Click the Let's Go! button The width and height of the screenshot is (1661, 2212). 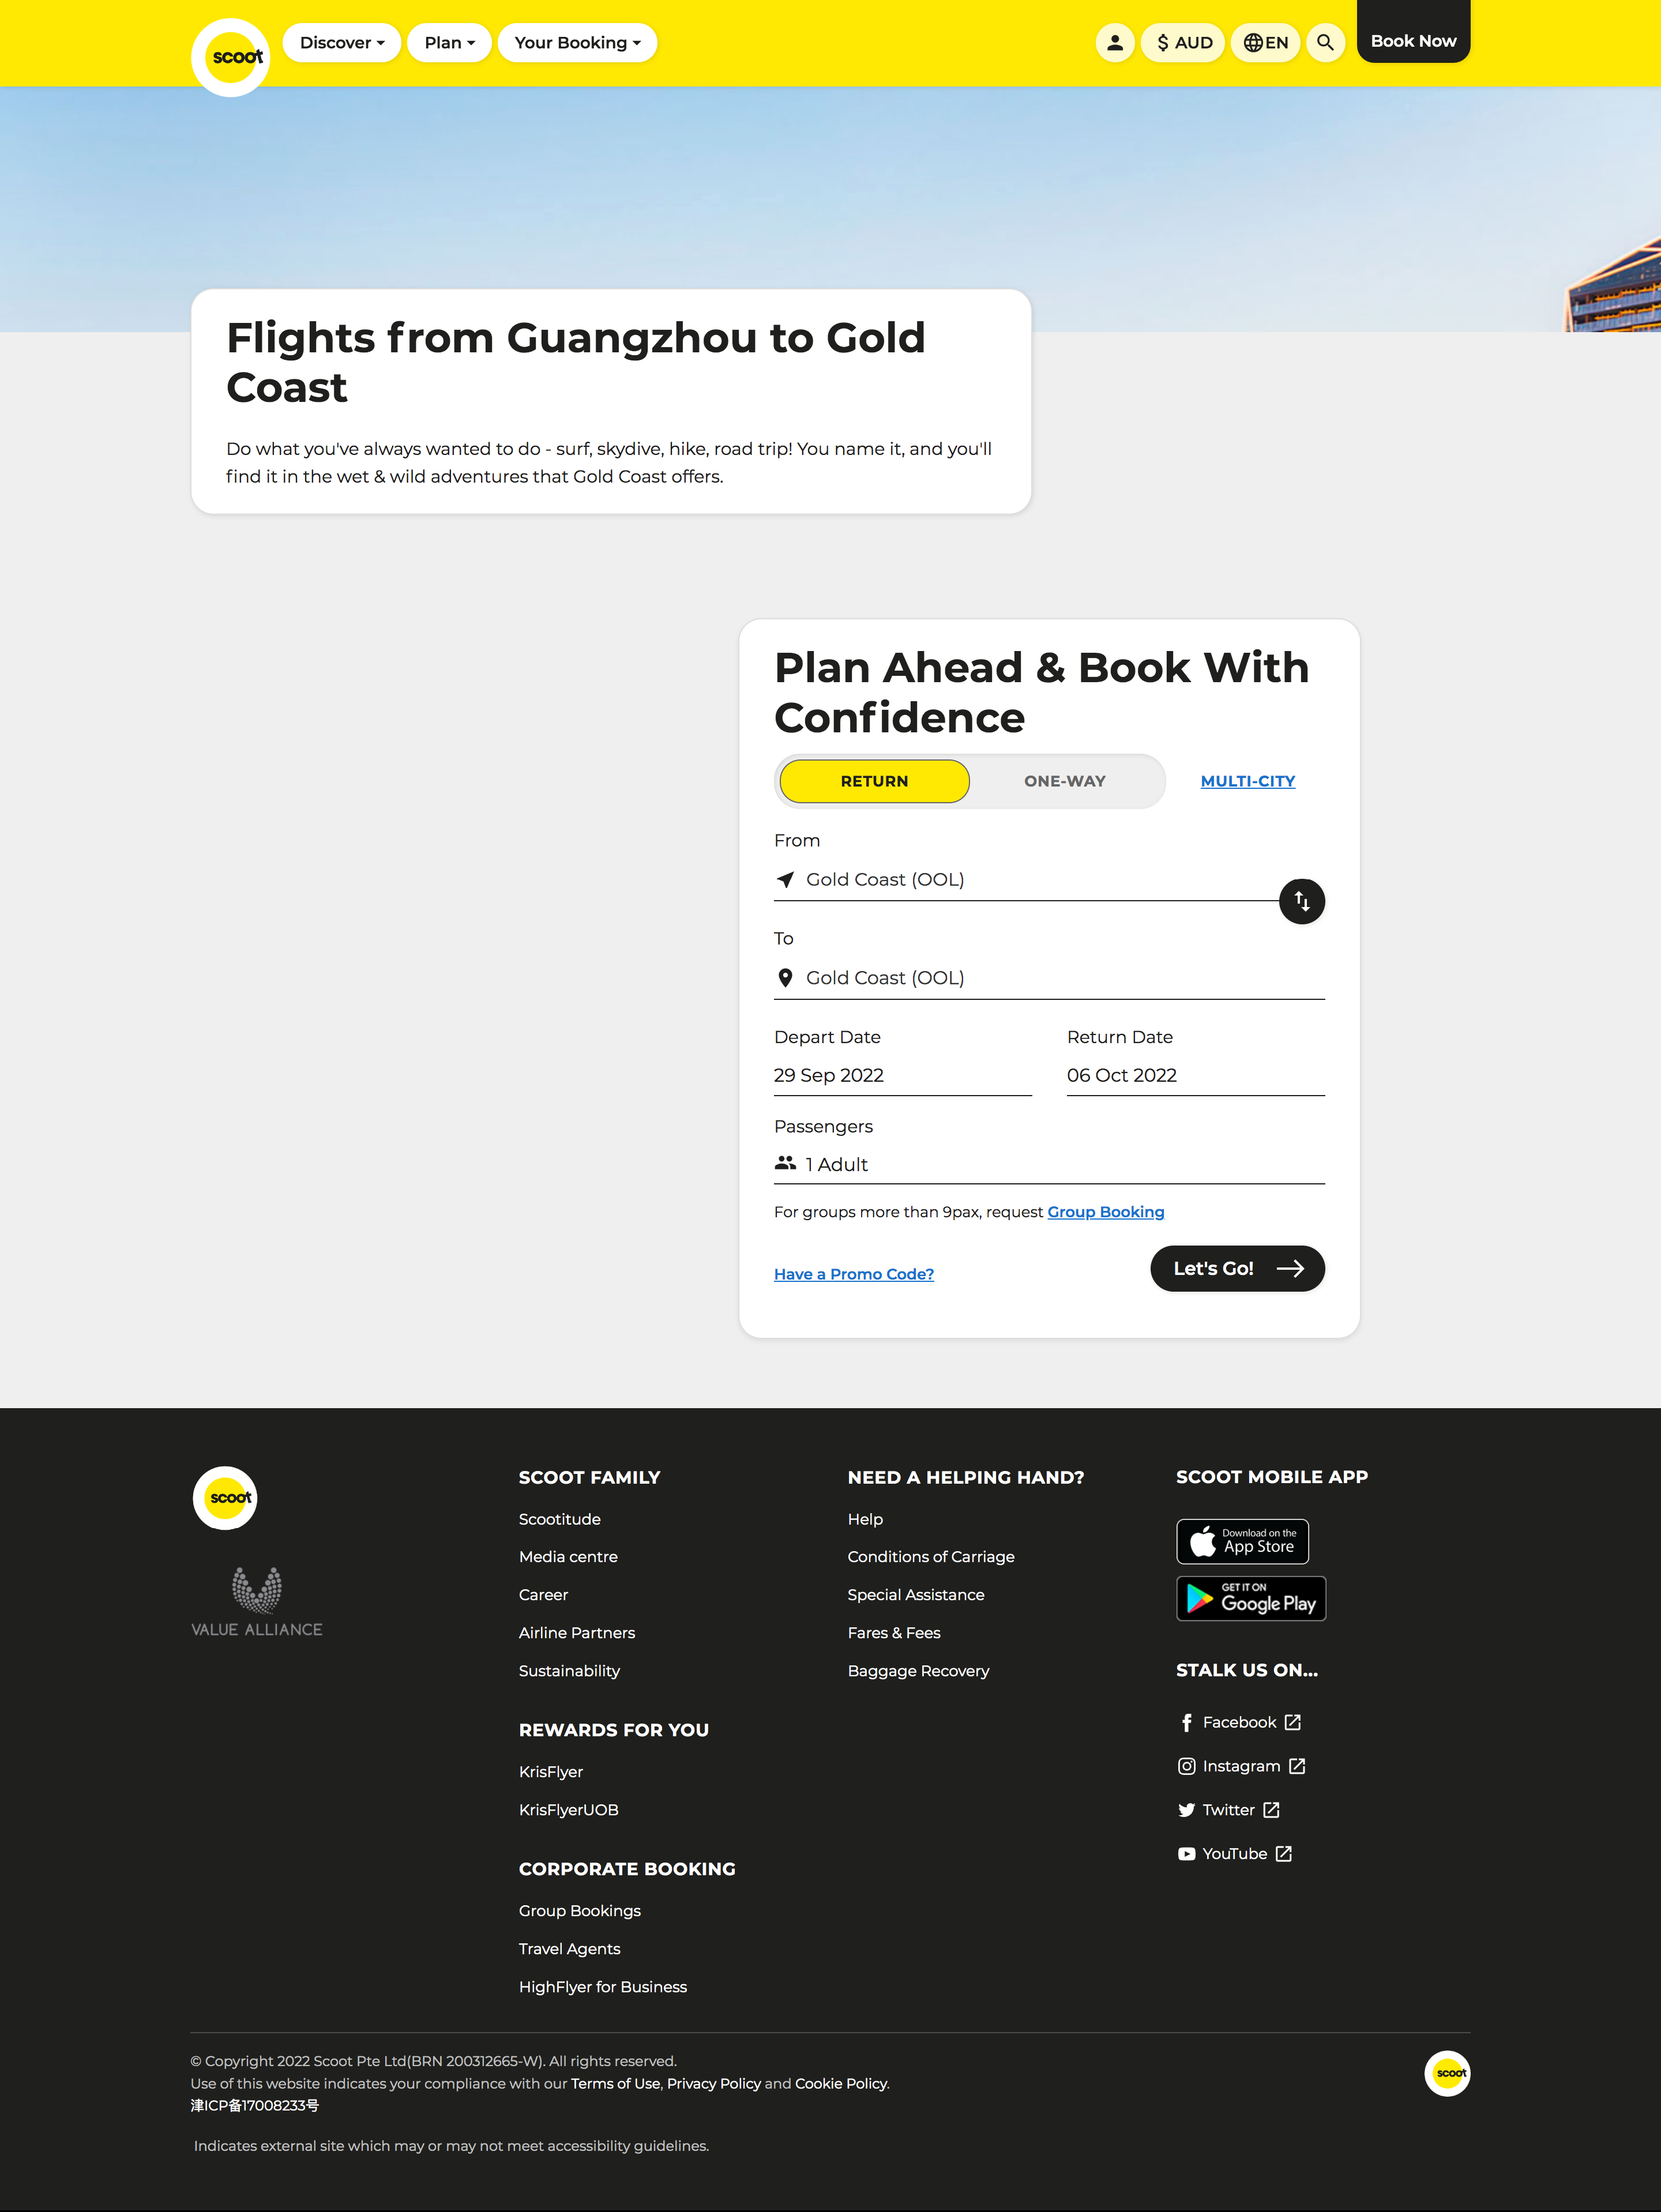(1237, 1268)
